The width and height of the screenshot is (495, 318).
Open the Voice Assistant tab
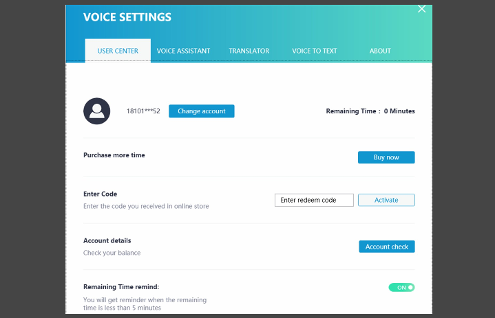[183, 51]
